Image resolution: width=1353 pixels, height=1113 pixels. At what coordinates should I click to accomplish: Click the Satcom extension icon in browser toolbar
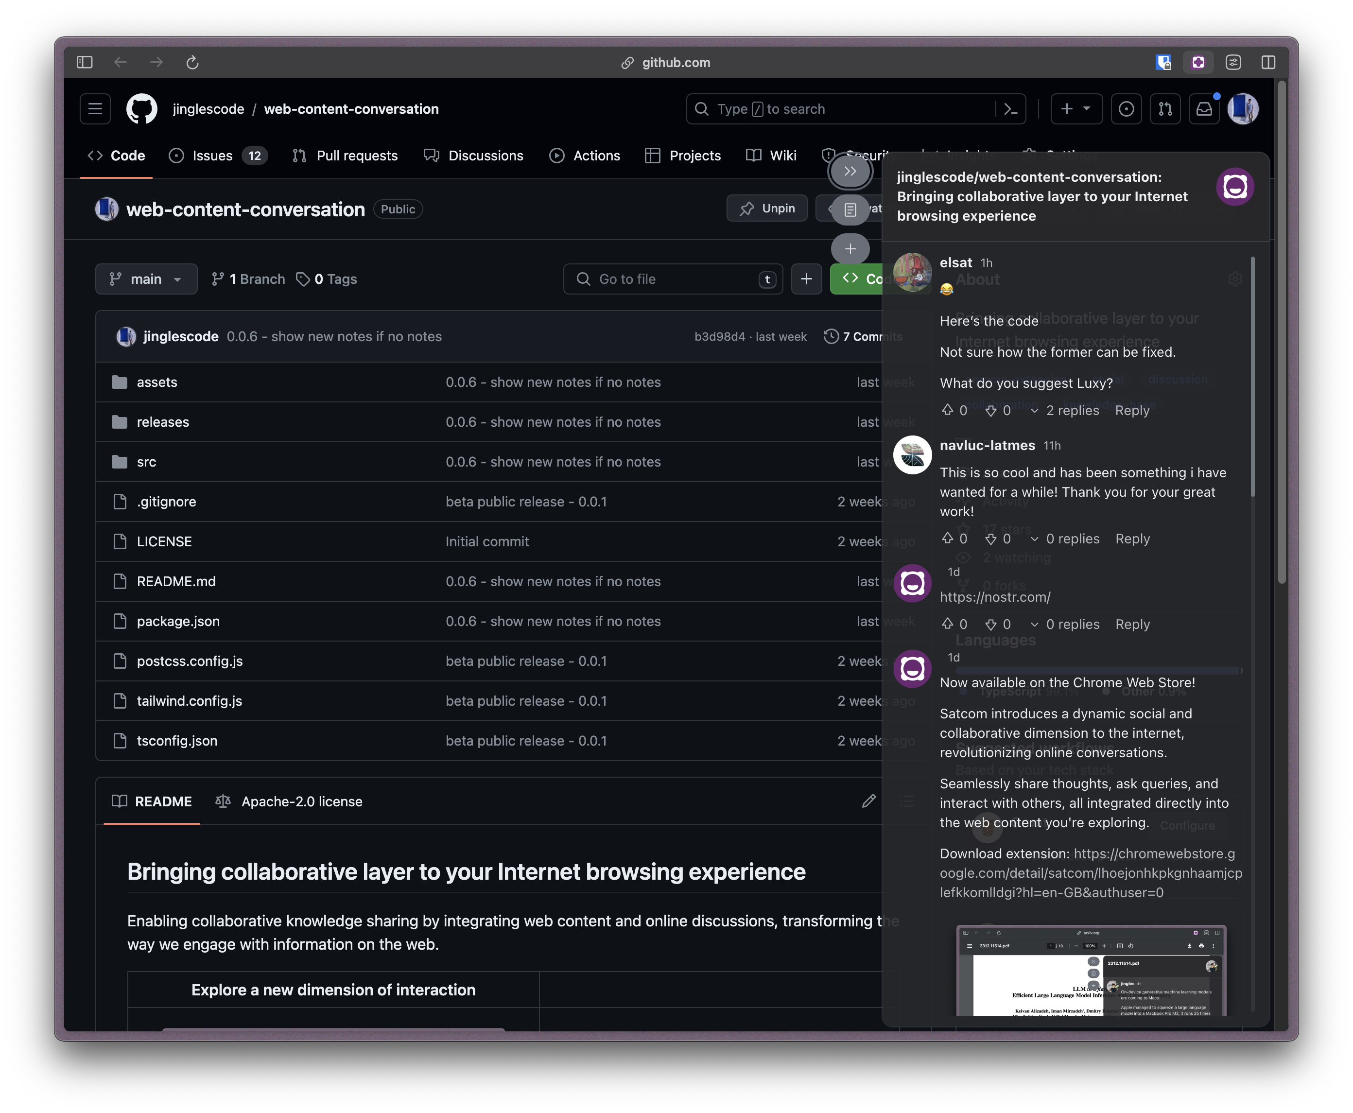tap(1198, 62)
